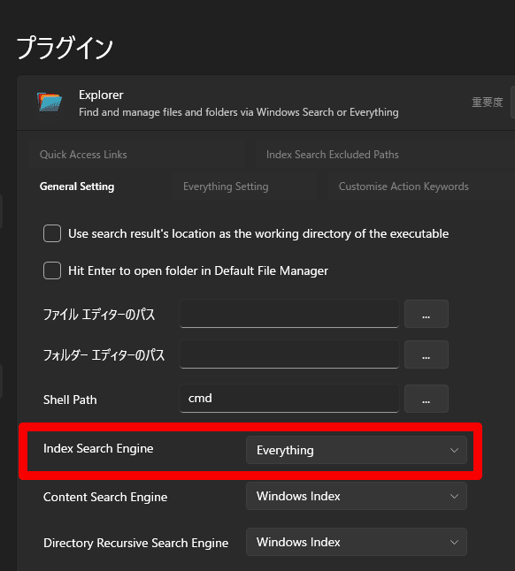
Task: Browse for file editor path button
Action: pyautogui.click(x=427, y=314)
